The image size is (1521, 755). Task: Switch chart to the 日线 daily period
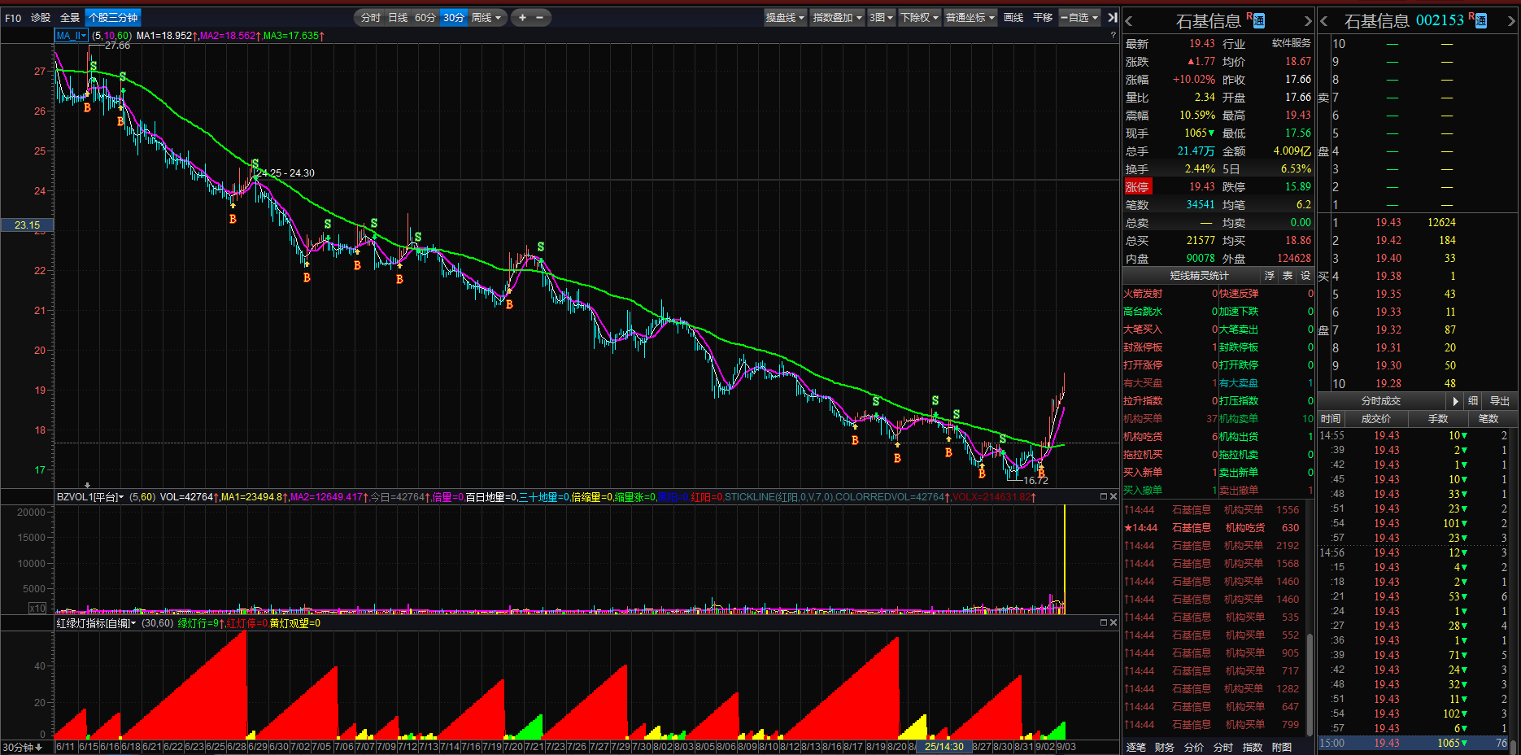[398, 17]
